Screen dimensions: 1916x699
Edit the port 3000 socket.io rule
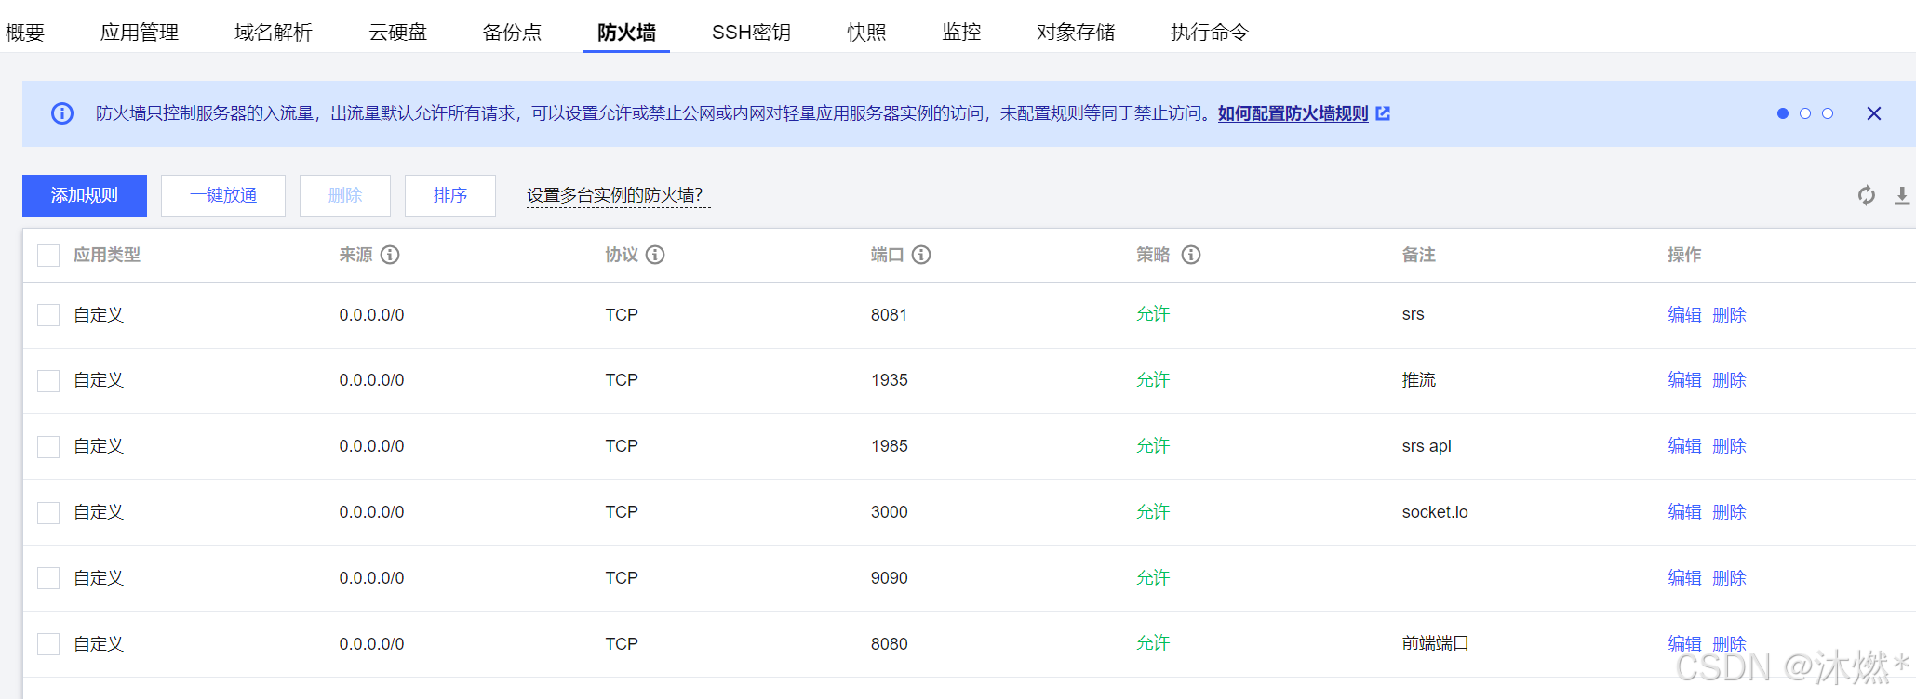pyautogui.click(x=1684, y=512)
